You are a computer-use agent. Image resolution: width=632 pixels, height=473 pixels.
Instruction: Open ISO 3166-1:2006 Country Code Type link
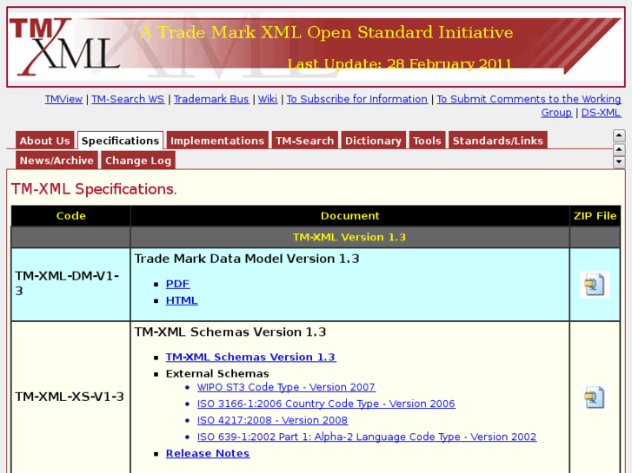[x=326, y=404]
